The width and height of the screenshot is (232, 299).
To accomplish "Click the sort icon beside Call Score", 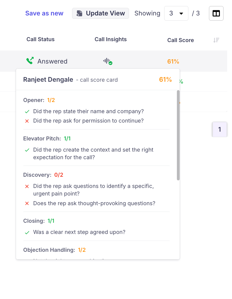I will point(216,40).
